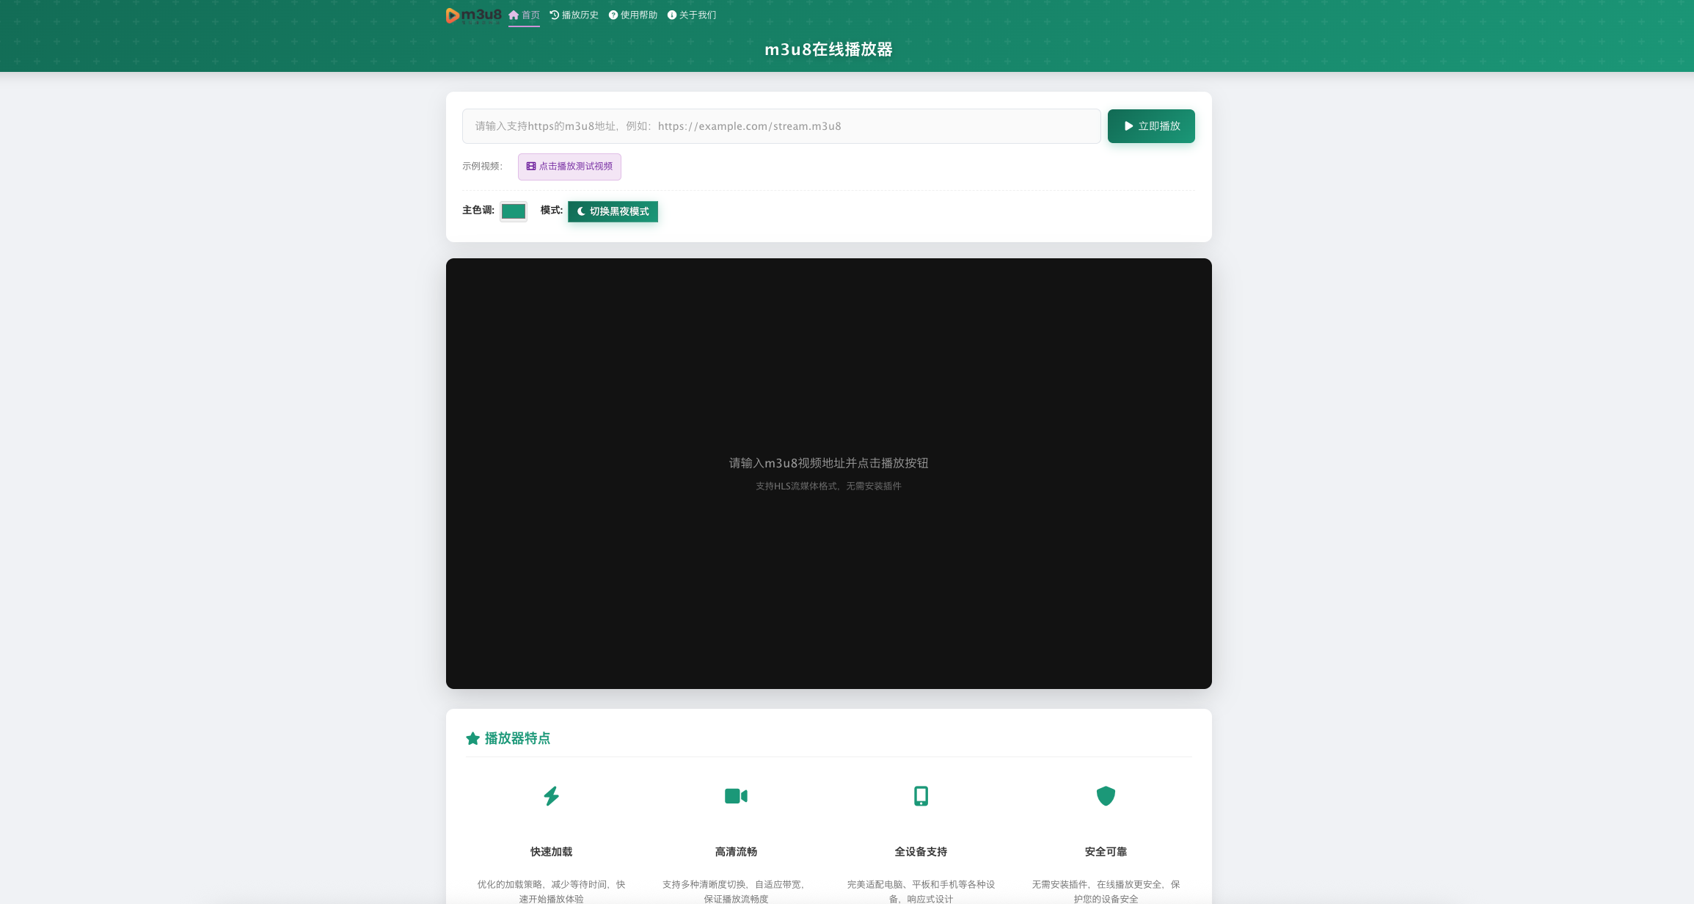Click the 播放器特点 section heading
Viewport: 1694px width, 904px height.
(517, 739)
